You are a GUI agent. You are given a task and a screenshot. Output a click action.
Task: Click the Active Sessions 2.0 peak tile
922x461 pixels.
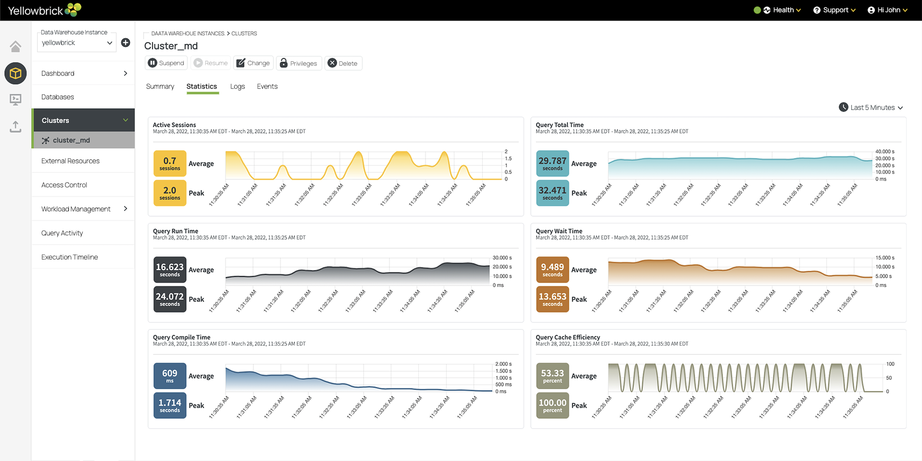pos(170,193)
